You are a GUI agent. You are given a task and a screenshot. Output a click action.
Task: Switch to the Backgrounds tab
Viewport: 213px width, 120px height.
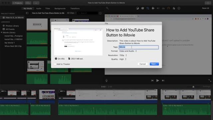point(60,8)
